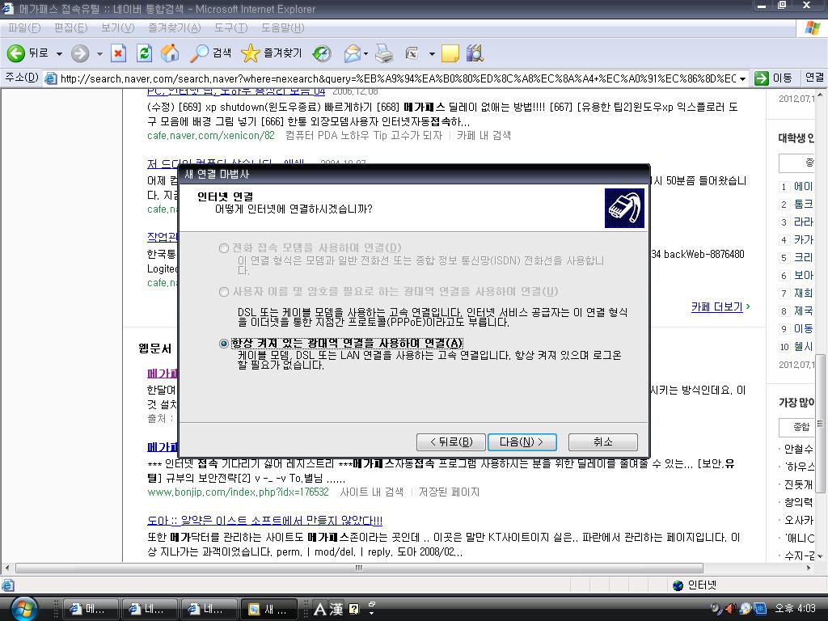Open Favorites (즐겨찾기) star icon
This screenshot has width=828, height=621.
click(251, 53)
